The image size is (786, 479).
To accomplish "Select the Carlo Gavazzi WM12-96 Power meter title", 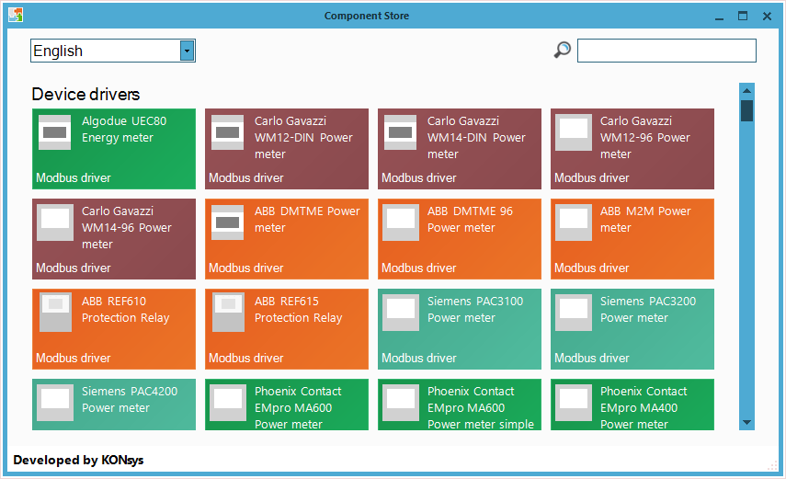I will [645, 137].
